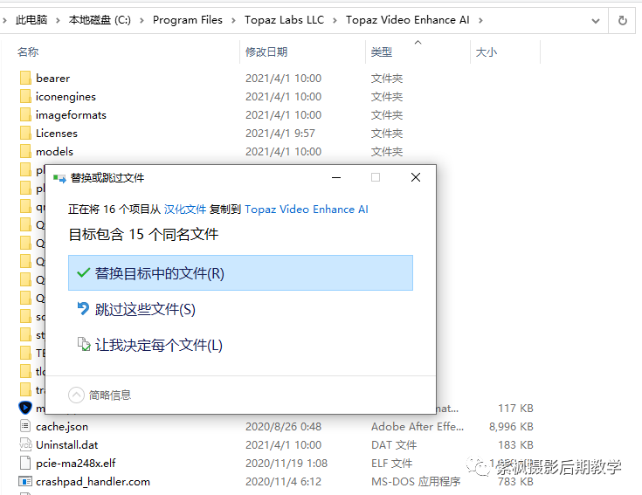Image resolution: width=642 pixels, height=495 pixels.
Task: Select the imageformats folder name
Action: (72, 115)
